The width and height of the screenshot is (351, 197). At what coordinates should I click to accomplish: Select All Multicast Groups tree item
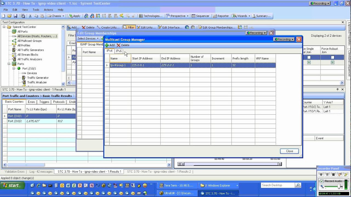pos(29,41)
